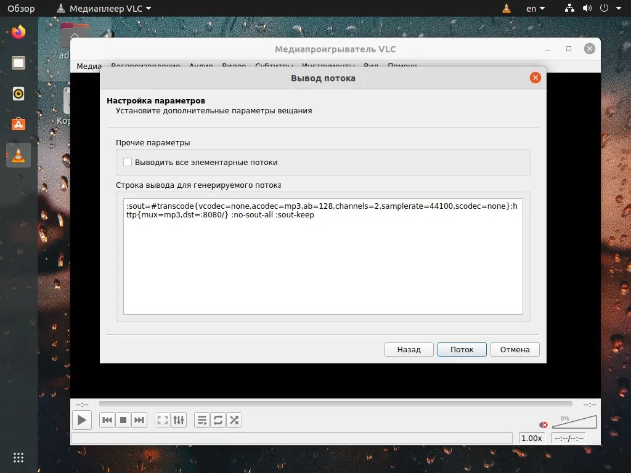Jump to the previous media item
This screenshot has height=473, width=631.
click(x=106, y=419)
